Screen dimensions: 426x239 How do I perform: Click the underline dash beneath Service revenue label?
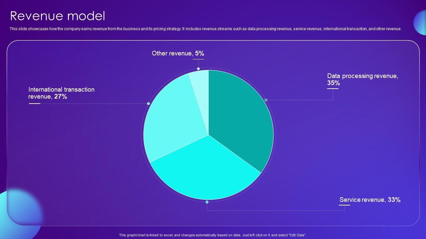(344, 205)
